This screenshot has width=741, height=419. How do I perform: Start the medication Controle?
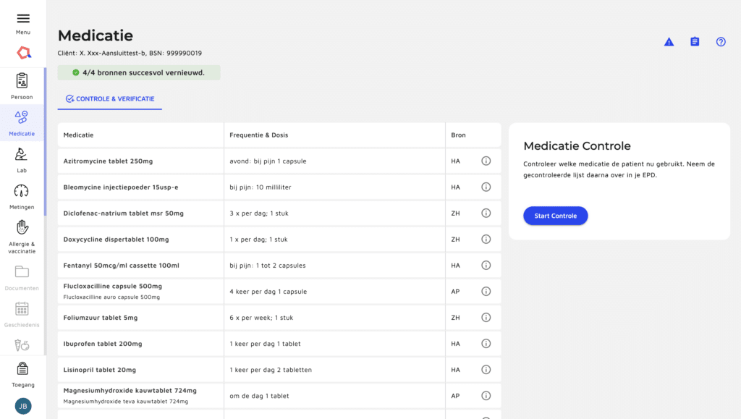[x=555, y=216]
